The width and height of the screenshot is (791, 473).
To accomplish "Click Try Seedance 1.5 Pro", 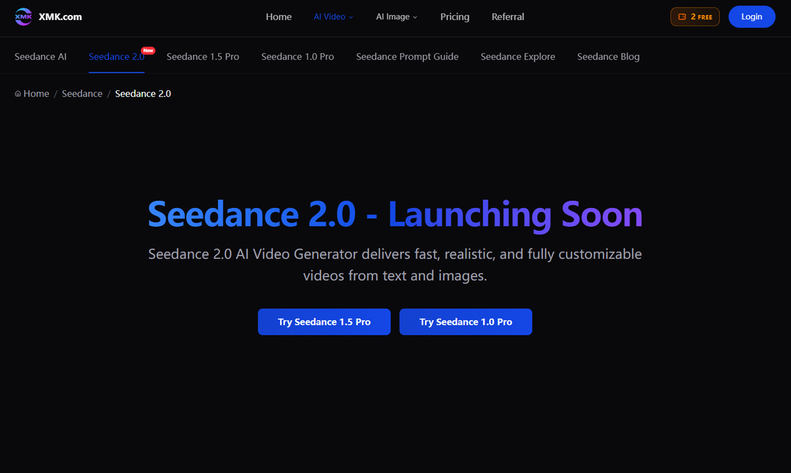I will (324, 322).
